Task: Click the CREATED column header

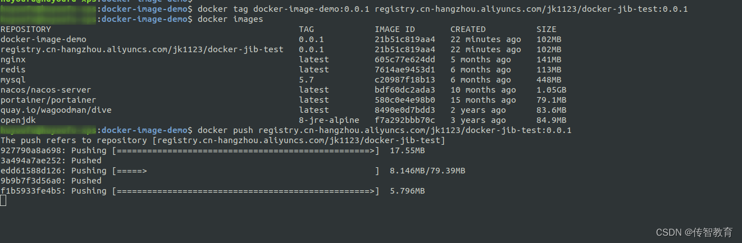Action: point(468,29)
